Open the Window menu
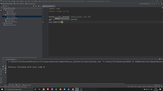Screen dimensions: 163x91 point(36,1)
